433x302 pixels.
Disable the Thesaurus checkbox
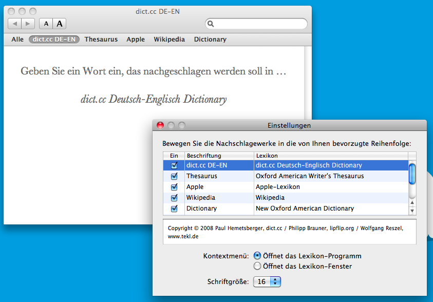coord(174,176)
